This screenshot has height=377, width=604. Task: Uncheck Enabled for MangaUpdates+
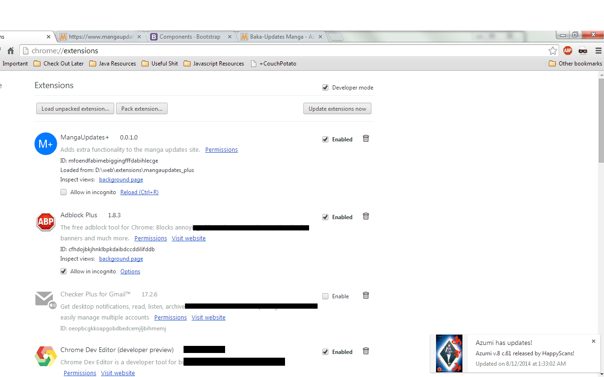point(325,139)
